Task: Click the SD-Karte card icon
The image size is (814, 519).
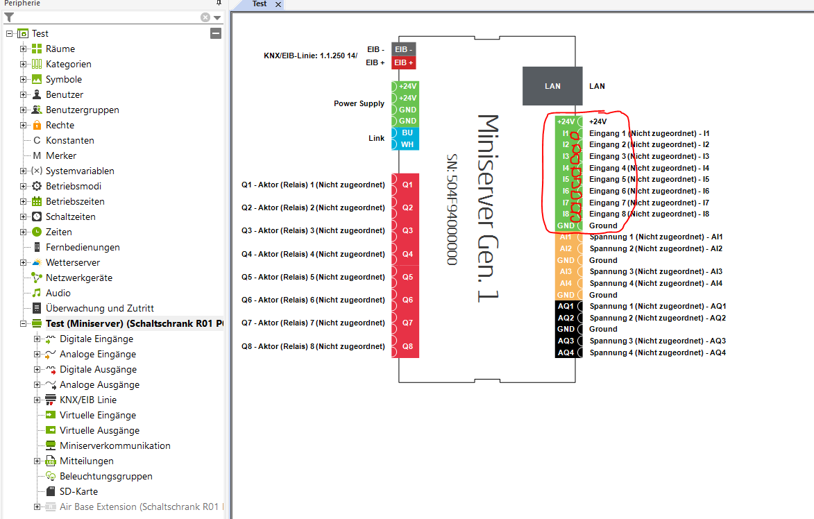Action: pyautogui.click(x=51, y=491)
